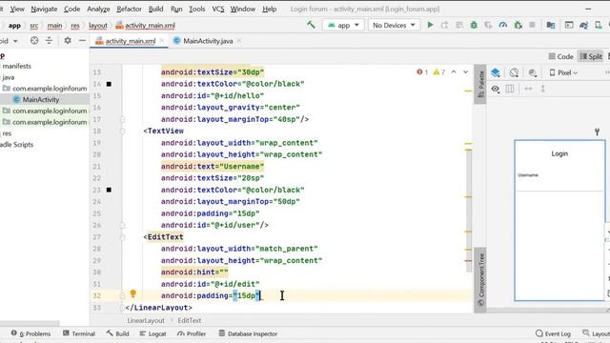Switch to MainActivity.java editor tab
610x343 pixels.
pyautogui.click(x=208, y=41)
